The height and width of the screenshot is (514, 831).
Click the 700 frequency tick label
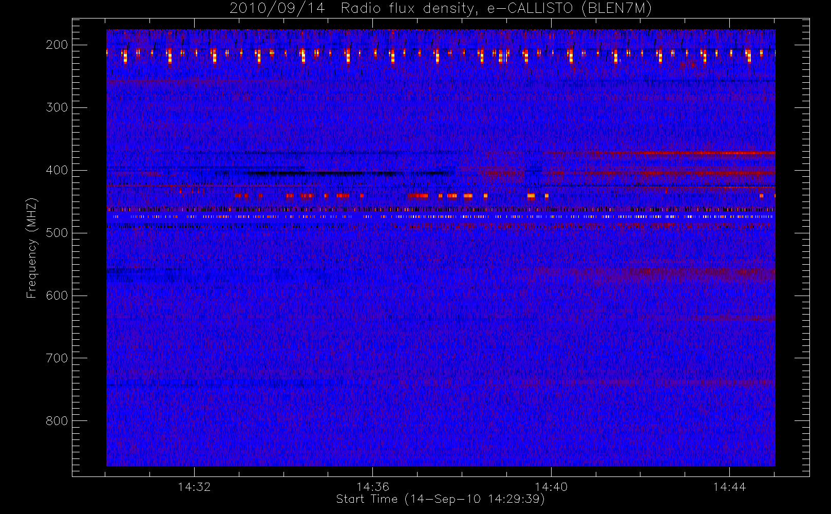pyautogui.click(x=57, y=358)
